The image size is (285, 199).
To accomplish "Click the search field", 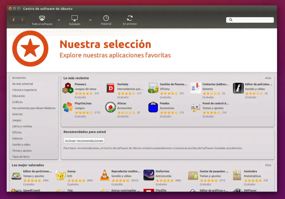I will pyautogui.click(x=250, y=20).
